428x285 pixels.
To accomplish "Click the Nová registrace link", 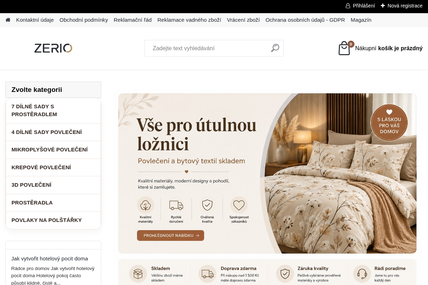I will tap(405, 6).
